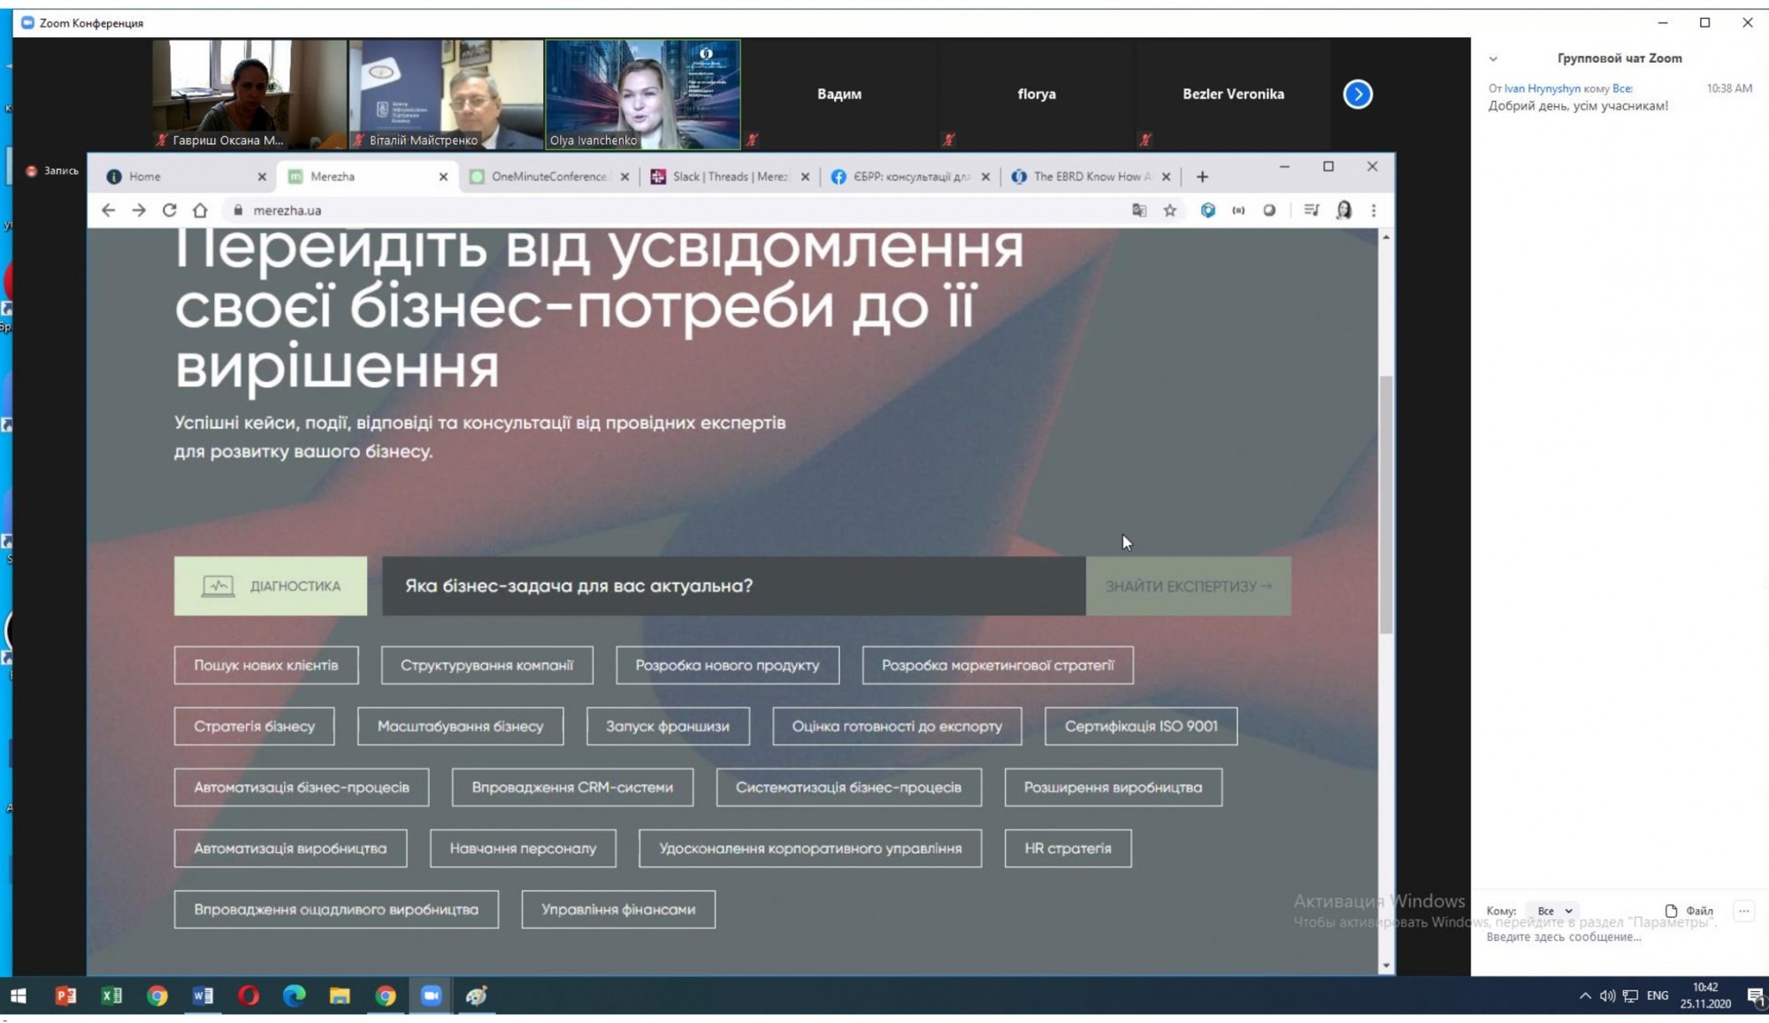Image resolution: width=1769 pixels, height=1023 pixels.
Task: Attach a file in Zoom chat
Action: tap(1689, 911)
